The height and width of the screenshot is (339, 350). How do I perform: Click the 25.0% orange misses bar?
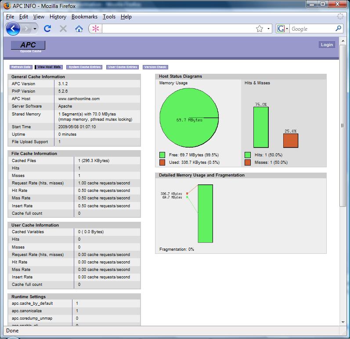[291, 141]
